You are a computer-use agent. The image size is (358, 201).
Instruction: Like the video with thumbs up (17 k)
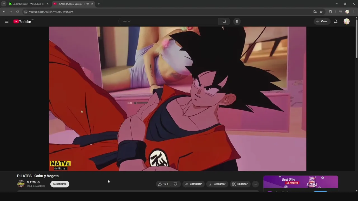[x=163, y=184]
